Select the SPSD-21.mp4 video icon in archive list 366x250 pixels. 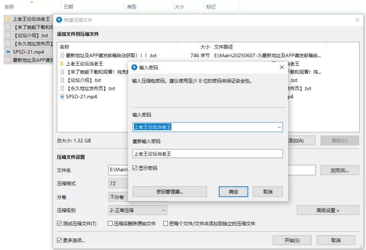(x=62, y=96)
